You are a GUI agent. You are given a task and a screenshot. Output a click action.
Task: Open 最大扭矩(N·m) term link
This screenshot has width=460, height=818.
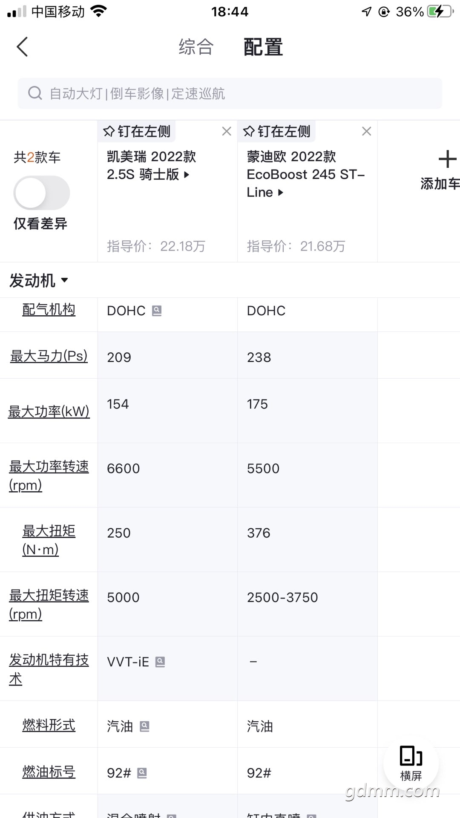[x=49, y=540]
